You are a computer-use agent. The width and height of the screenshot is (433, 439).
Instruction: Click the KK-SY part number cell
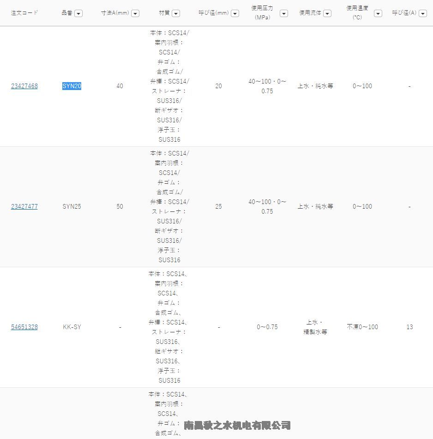click(72, 327)
